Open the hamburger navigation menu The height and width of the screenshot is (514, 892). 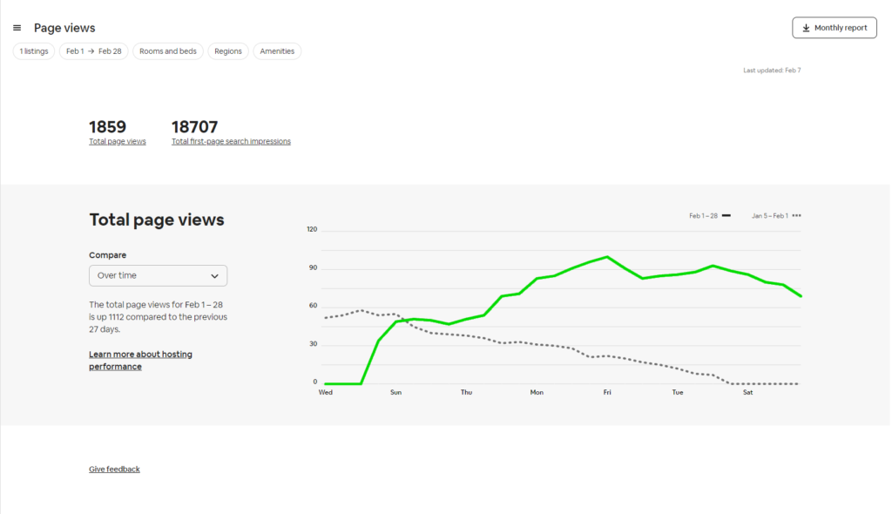tap(17, 28)
